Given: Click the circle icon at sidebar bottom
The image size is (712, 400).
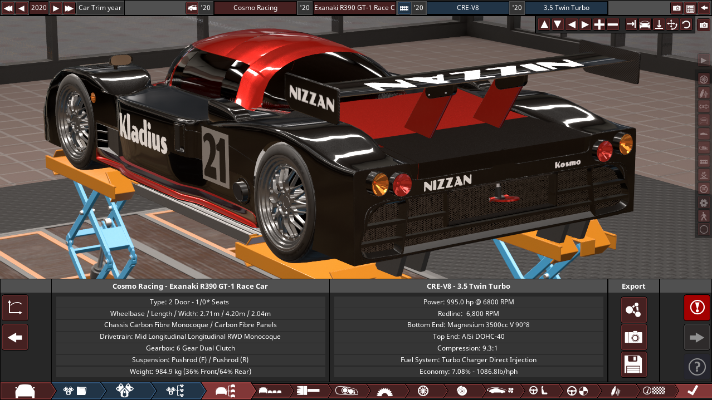Looking at the screenshot, I should 704,230.
